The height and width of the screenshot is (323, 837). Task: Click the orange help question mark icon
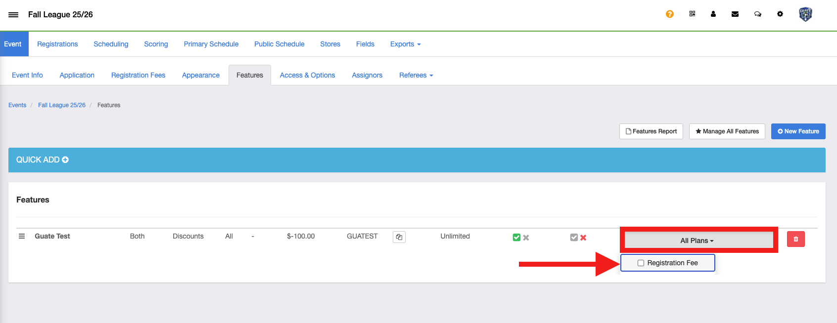point(669,14)
